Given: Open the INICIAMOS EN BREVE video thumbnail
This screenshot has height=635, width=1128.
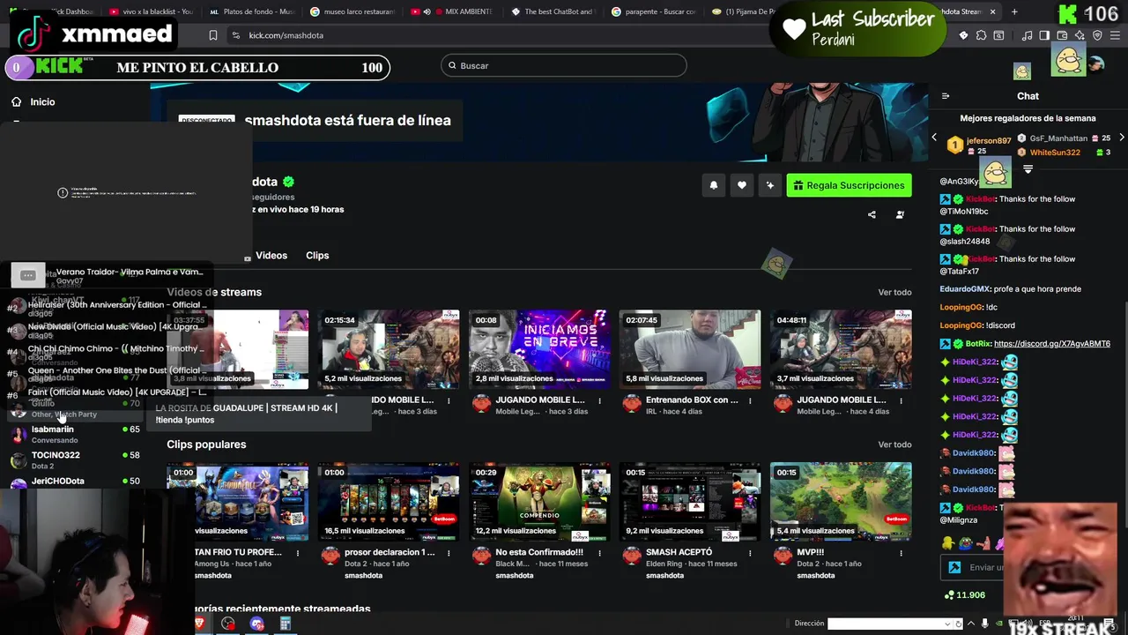Looking at the screenshot, I should coord(539,349).
